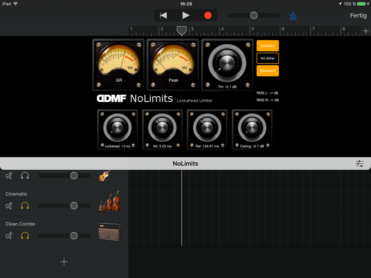Viewport: 371px width, 278px height.
Task: Open the bass guitar instrument icon
Action: [x=105, y=176]
